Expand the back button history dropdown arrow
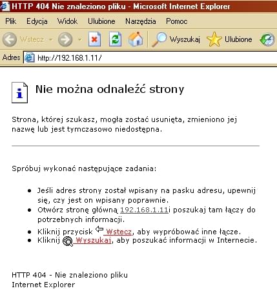 (51, 39)
